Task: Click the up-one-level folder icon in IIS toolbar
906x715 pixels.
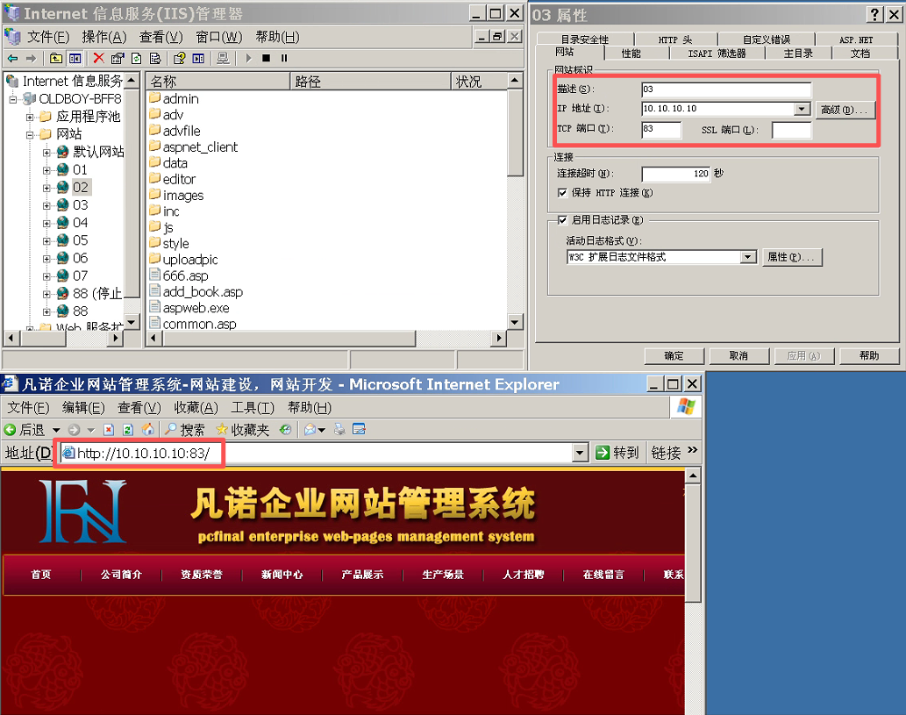Action: click(55, 59)
